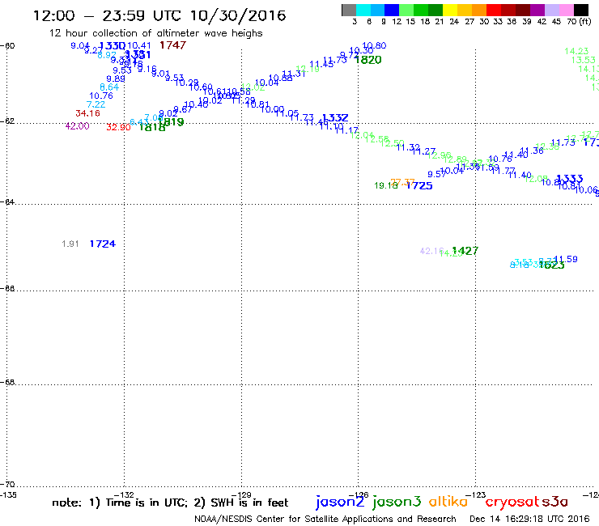The image size is (599, 526).
Task: Click the -68 latitude axis label
Action: (7, 383)
